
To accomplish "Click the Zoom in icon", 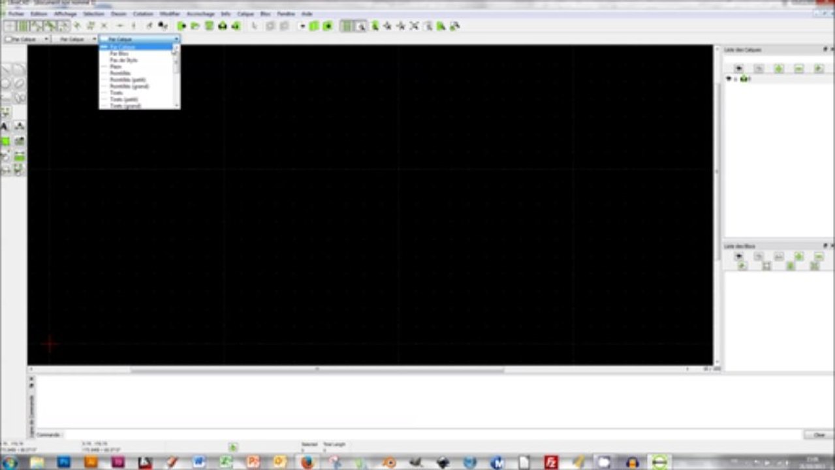I will click(388, 26).
